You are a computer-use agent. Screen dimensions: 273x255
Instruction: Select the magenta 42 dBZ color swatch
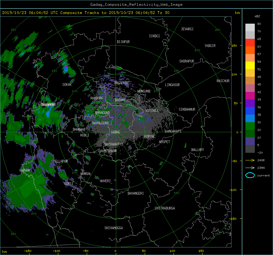250,96
